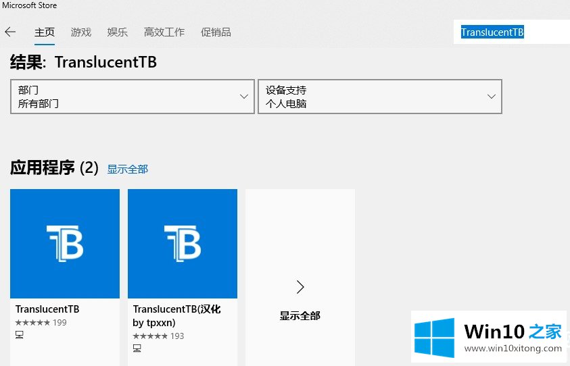Screen dimensions: 570x366
Task: Open the 主页 tab
Action: [x=45, y=32]
